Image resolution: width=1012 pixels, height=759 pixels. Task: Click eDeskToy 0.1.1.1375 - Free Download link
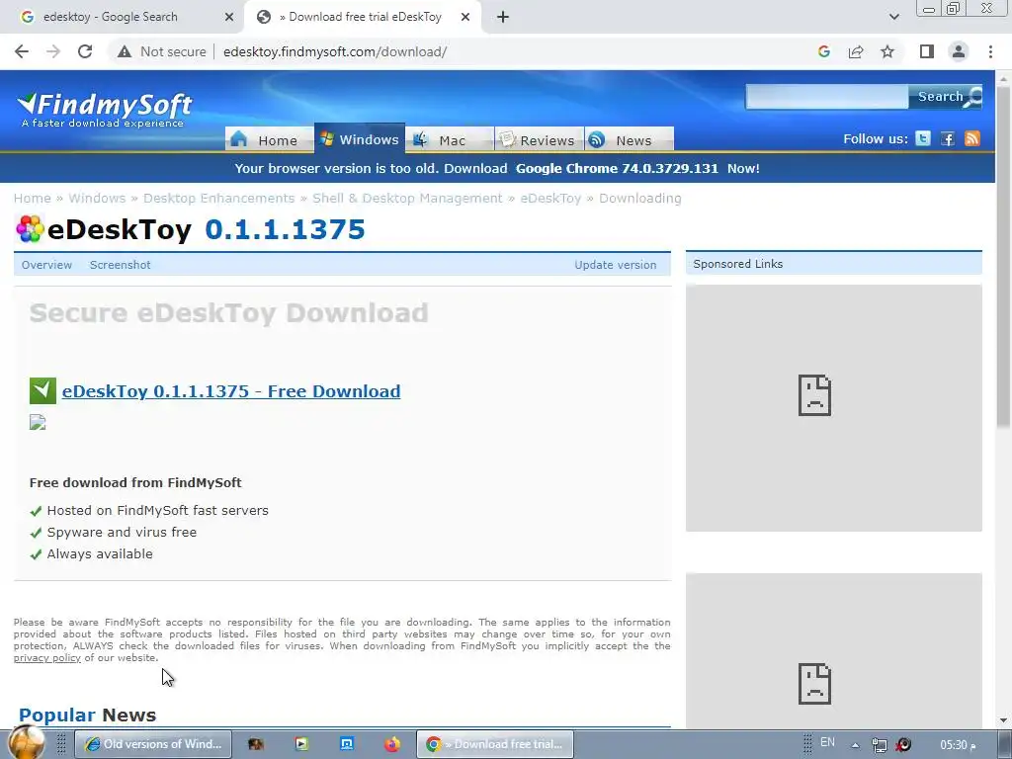point(231,391)
